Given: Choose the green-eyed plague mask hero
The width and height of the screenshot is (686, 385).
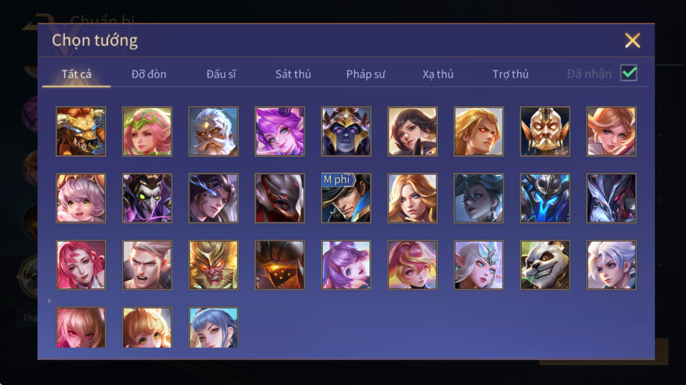Looking at the screenshot, I should pos(147,198).
